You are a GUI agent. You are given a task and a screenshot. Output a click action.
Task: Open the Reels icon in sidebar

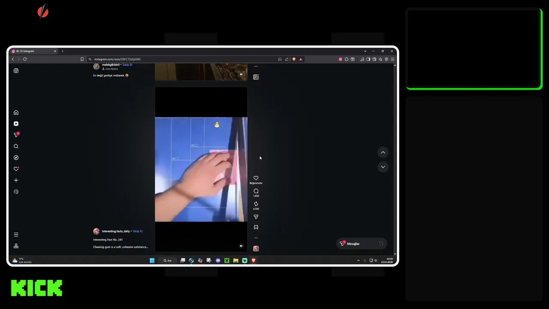pos(16,124)
